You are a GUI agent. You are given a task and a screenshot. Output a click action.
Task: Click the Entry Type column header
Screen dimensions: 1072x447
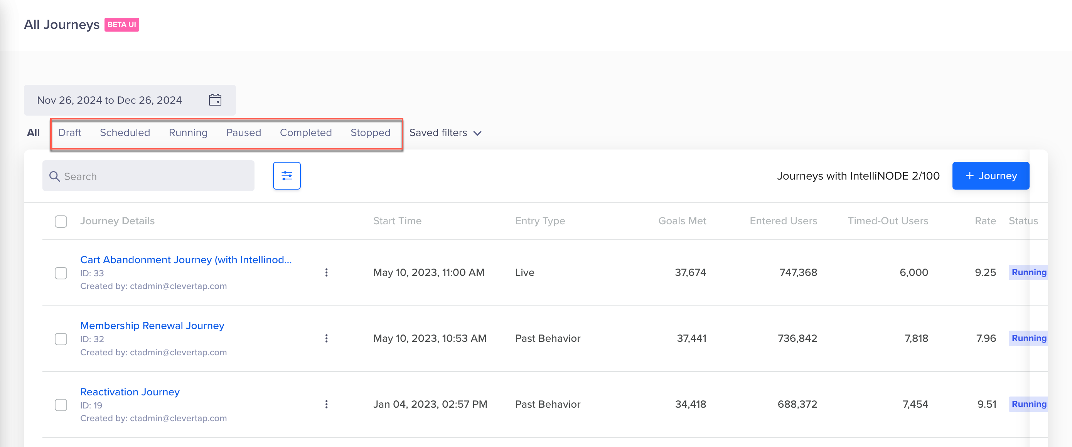coord(540,221)
